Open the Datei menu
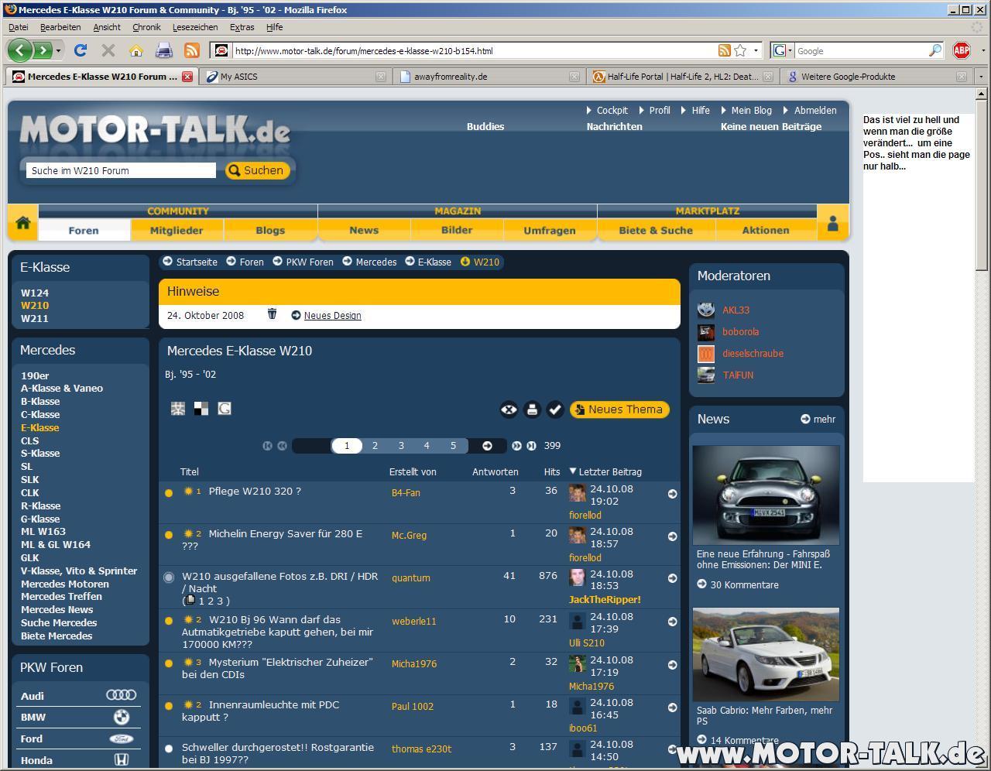The image size is (991, 771). [x=19, y=27]
